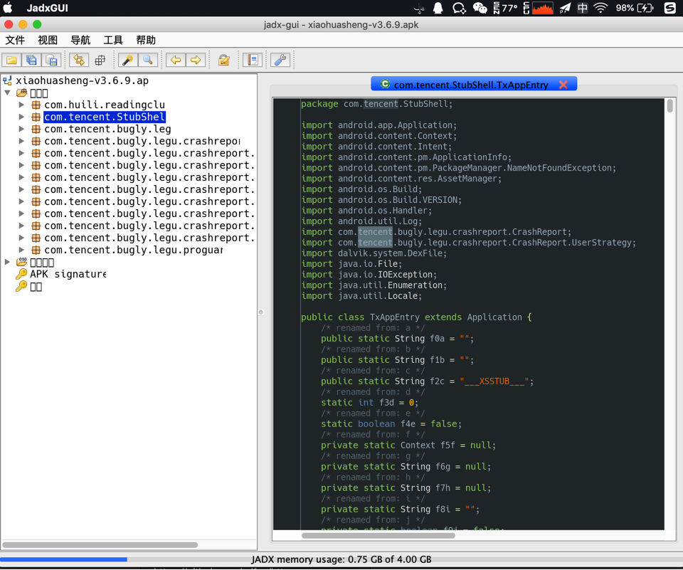Image resolution: width=683 pixels, height=570 pixels.
Task: Click the 'static int f3d = 0;' line
Action: coord(370,403)
